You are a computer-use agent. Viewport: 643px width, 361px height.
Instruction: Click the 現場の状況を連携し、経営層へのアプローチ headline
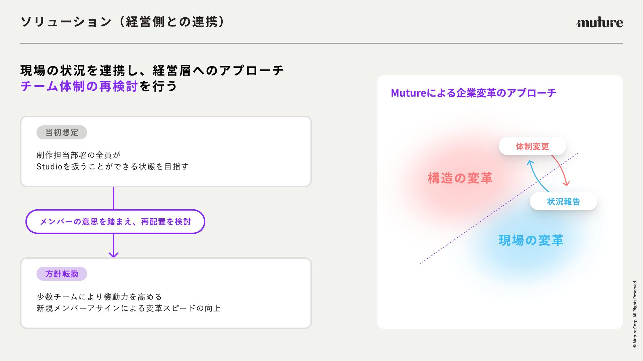coord(152,71)
